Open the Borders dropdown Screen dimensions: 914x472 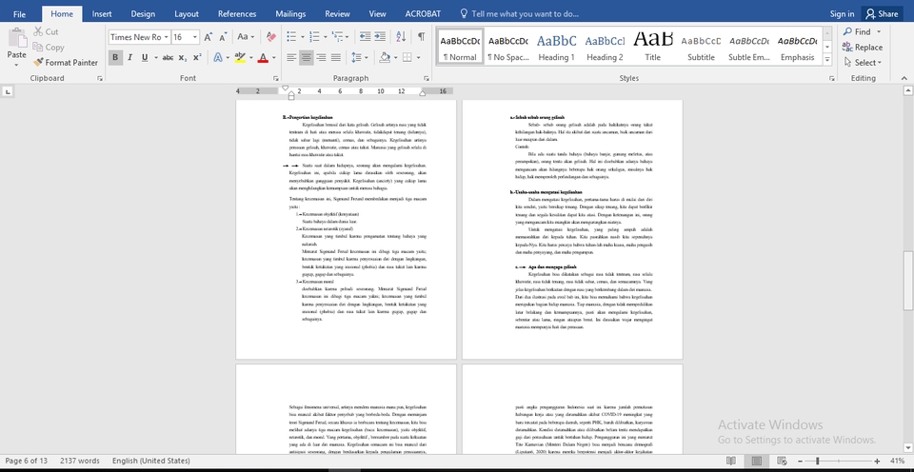click(419, 57)
